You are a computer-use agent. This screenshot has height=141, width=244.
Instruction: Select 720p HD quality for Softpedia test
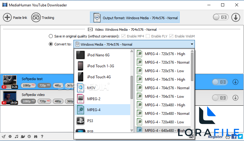click(x=45, y=85)
